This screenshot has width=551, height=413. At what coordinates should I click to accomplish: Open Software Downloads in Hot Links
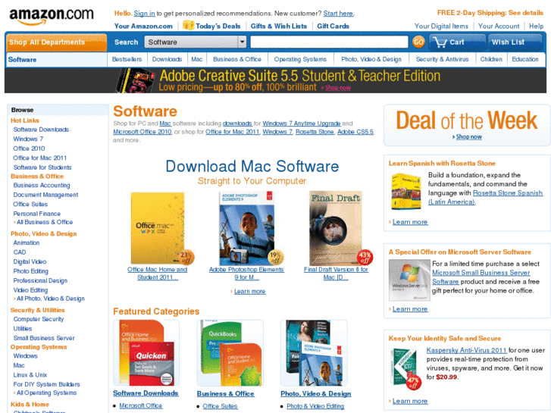pyautogui.click(x=41, y=130)
